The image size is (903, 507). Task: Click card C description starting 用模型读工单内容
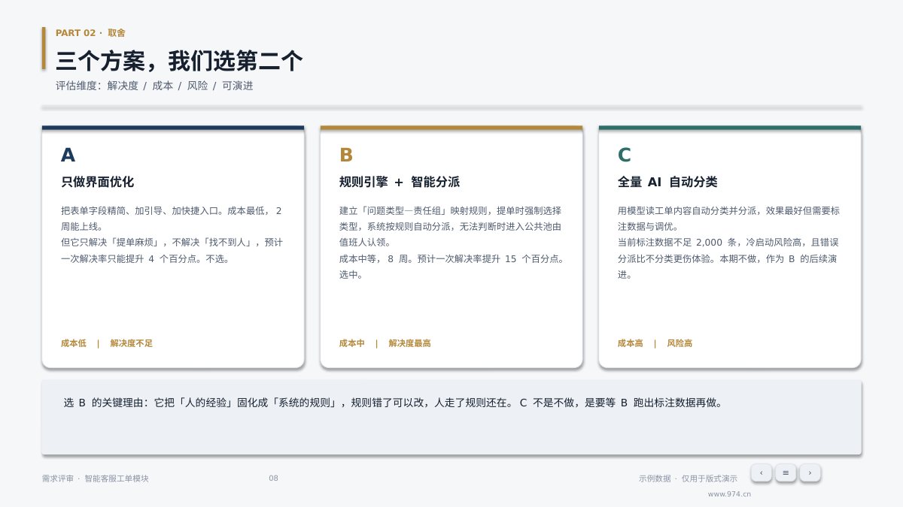[728, 243]
